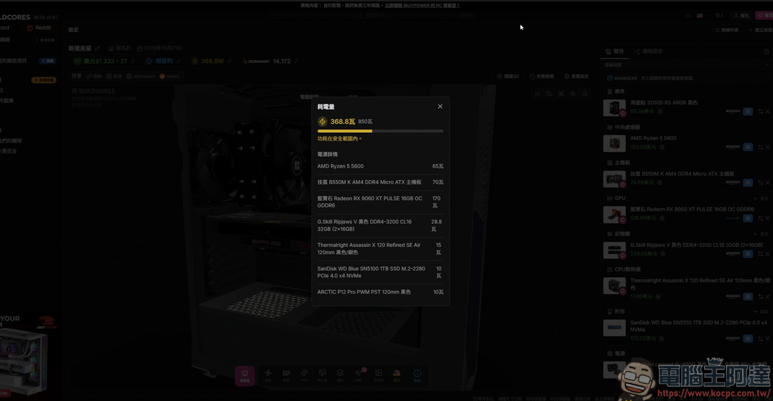The width and height of the screenshot is (773, 401).
Task: Switch to the 價格歷史 price history tab
Action: pyautogui.click(x=648, y=51)
